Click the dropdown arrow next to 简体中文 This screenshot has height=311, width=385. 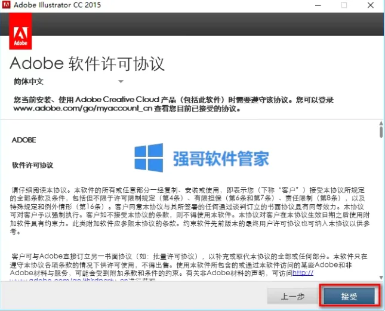(x=121, y=82)
